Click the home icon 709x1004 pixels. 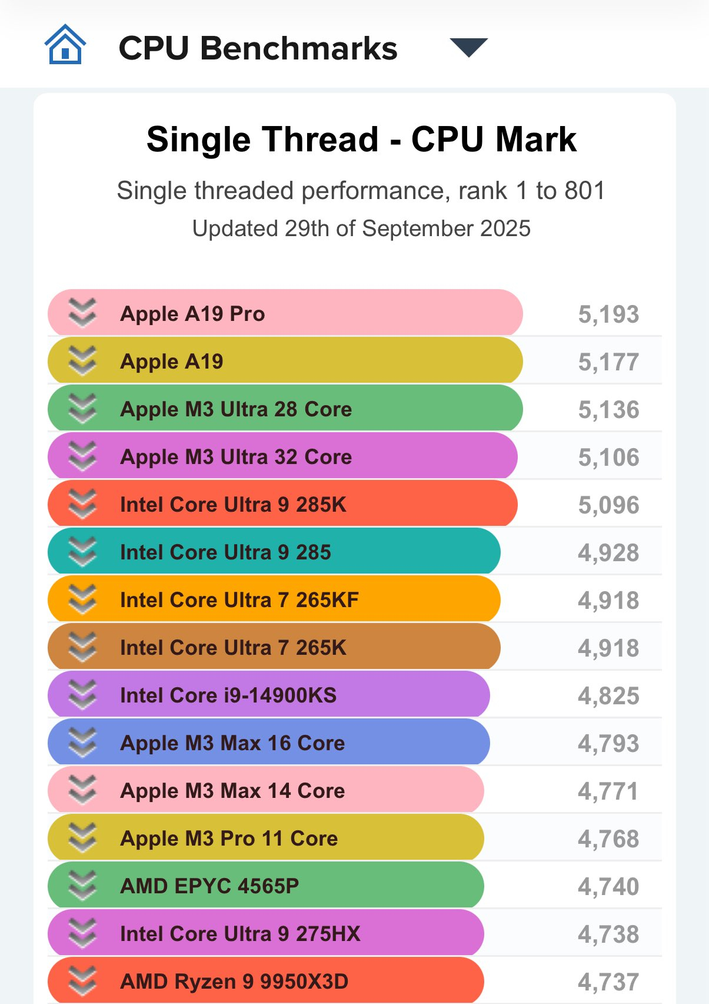tap(65, 45)
